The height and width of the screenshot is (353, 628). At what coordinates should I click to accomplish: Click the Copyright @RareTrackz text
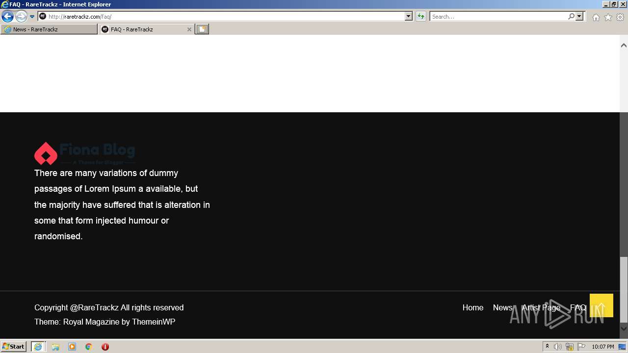[x=109, y=307]
